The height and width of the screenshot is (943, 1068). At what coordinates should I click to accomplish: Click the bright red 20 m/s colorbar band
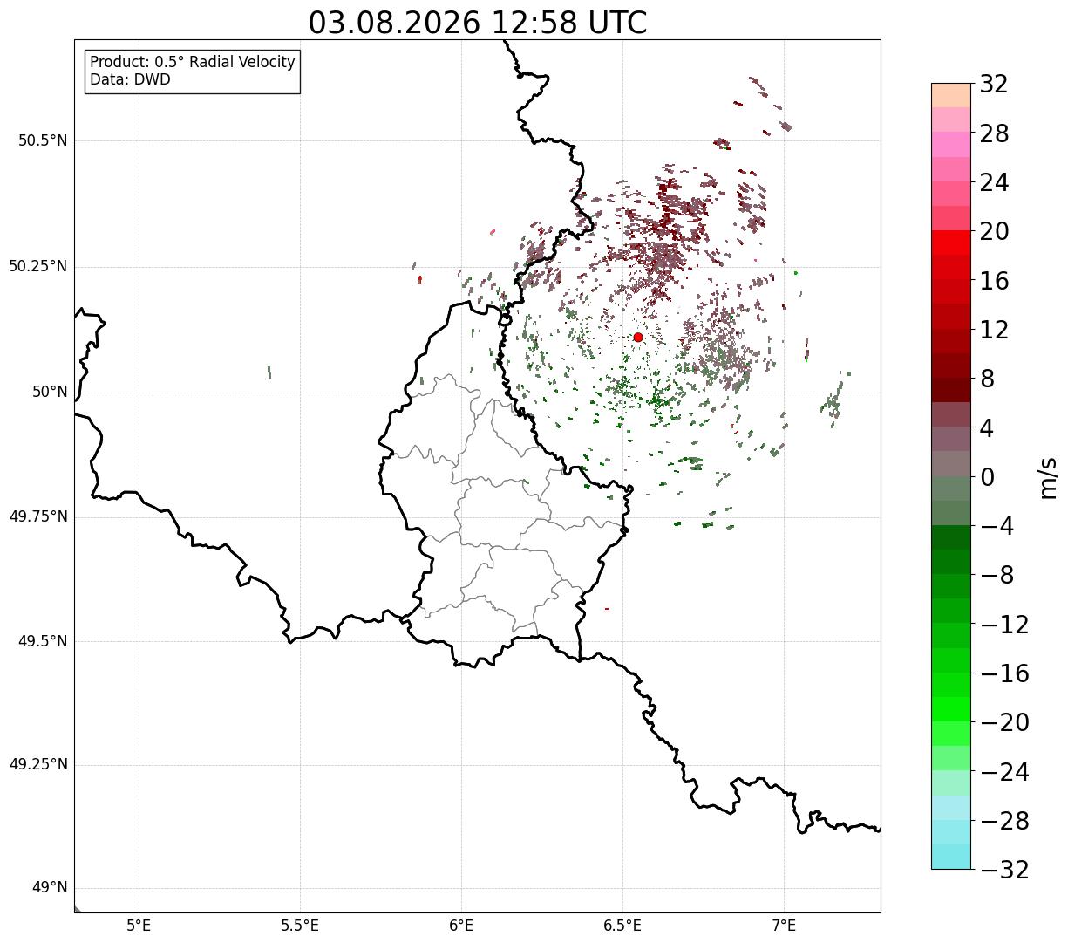[950, 243]
